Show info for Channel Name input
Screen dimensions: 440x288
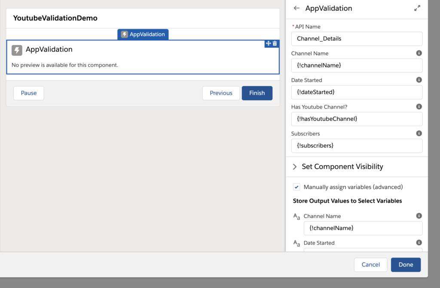click(x=419, y=53)
